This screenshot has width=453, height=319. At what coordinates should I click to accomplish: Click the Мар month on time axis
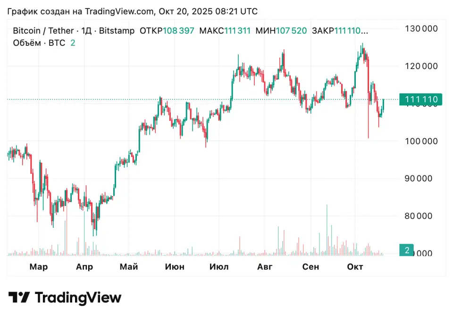tap(39, 267)
